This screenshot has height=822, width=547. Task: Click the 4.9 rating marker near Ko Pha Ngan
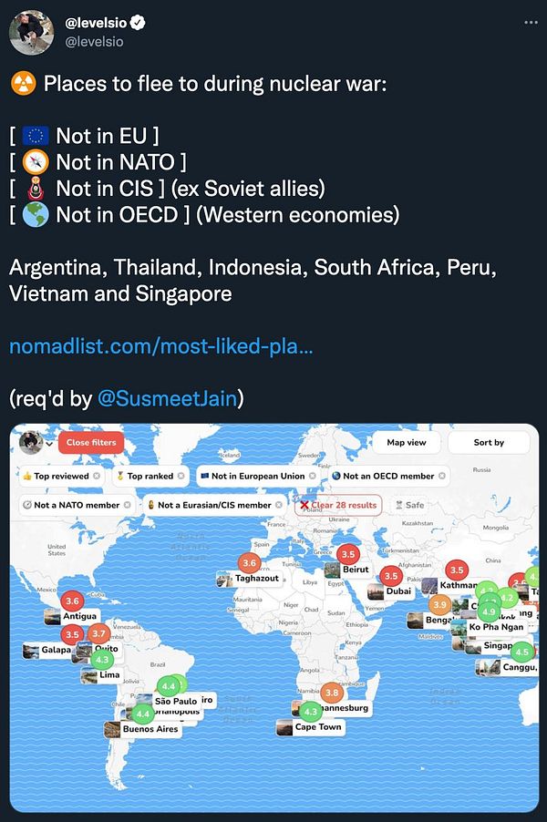[x=489, y=611]
